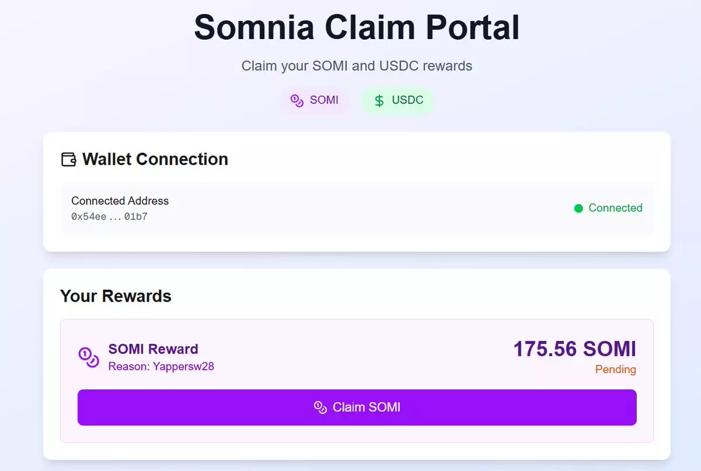
Task: Click the coins icon next to SOMI Reward
Action: pyautogui.click(x=89, y=357)
